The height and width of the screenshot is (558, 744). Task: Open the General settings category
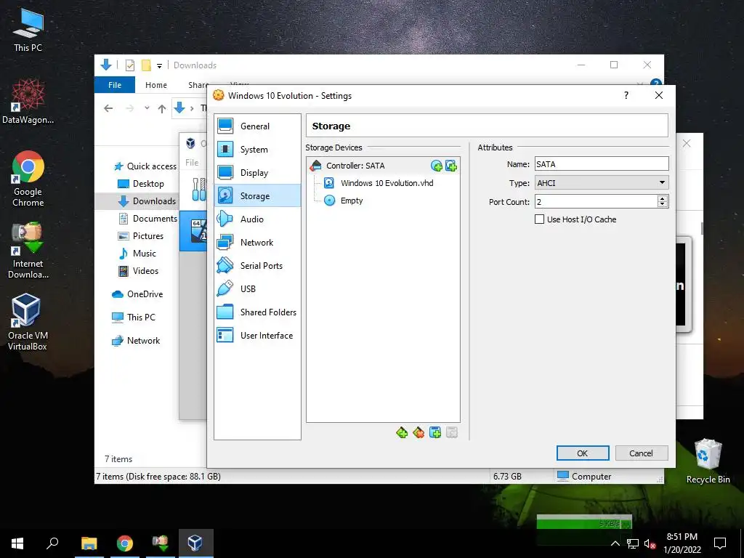pos(258,126)
